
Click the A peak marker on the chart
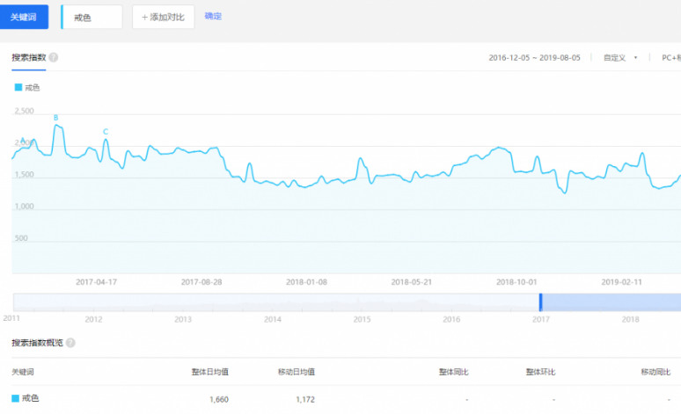point(23,141)
